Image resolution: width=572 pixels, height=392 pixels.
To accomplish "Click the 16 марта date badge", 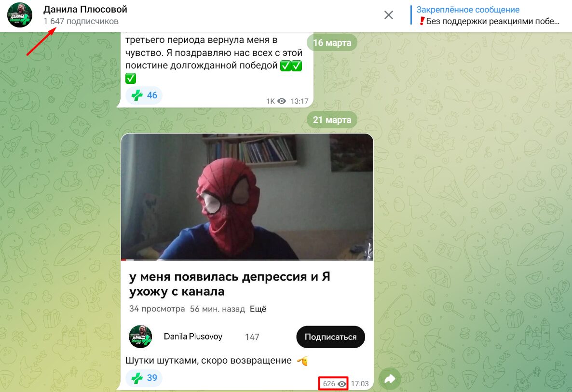I will pyautogui.click(x=332, y=42).
